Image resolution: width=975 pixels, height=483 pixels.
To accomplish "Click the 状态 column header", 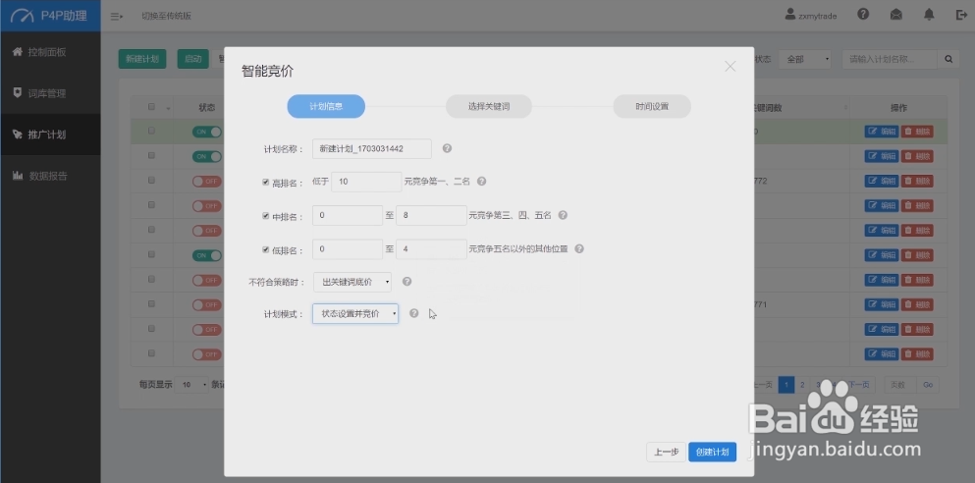I will click(207, 108).
